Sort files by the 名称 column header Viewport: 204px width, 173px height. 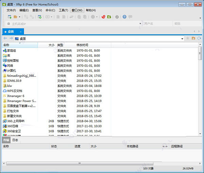point(7,45)
